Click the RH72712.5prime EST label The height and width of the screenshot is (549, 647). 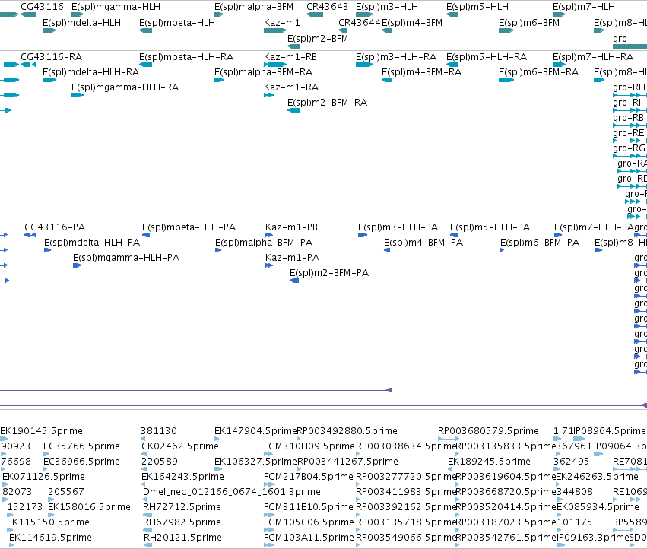(182, 507)
